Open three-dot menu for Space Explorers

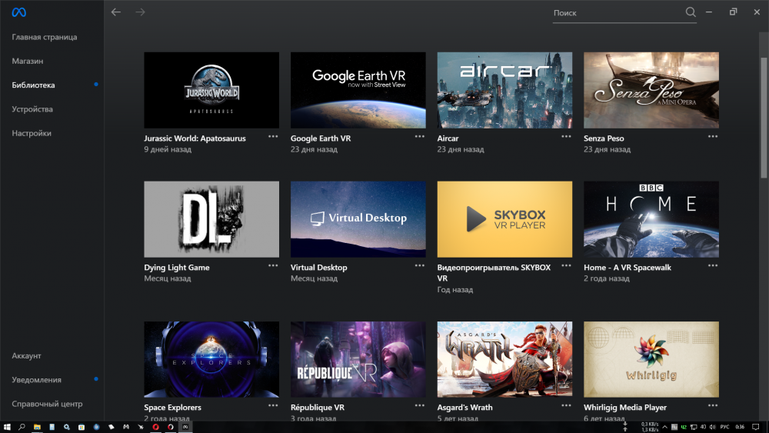click(273, 405)
